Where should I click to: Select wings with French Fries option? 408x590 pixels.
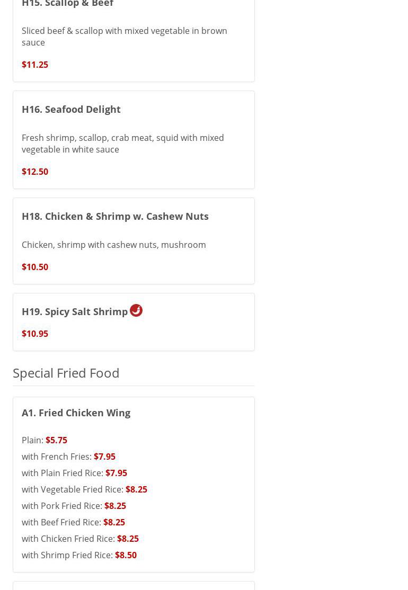click(68, 457)
